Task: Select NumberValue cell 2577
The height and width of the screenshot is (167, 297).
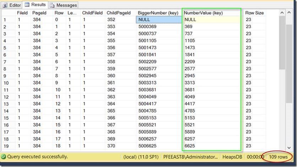Action: tap(212, 69)
